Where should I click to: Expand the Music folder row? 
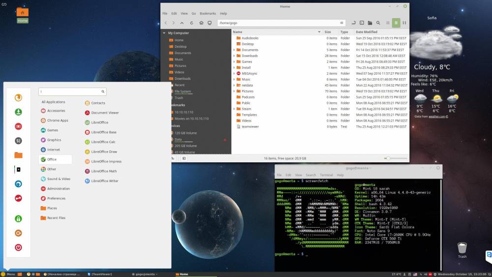point(234,79)
